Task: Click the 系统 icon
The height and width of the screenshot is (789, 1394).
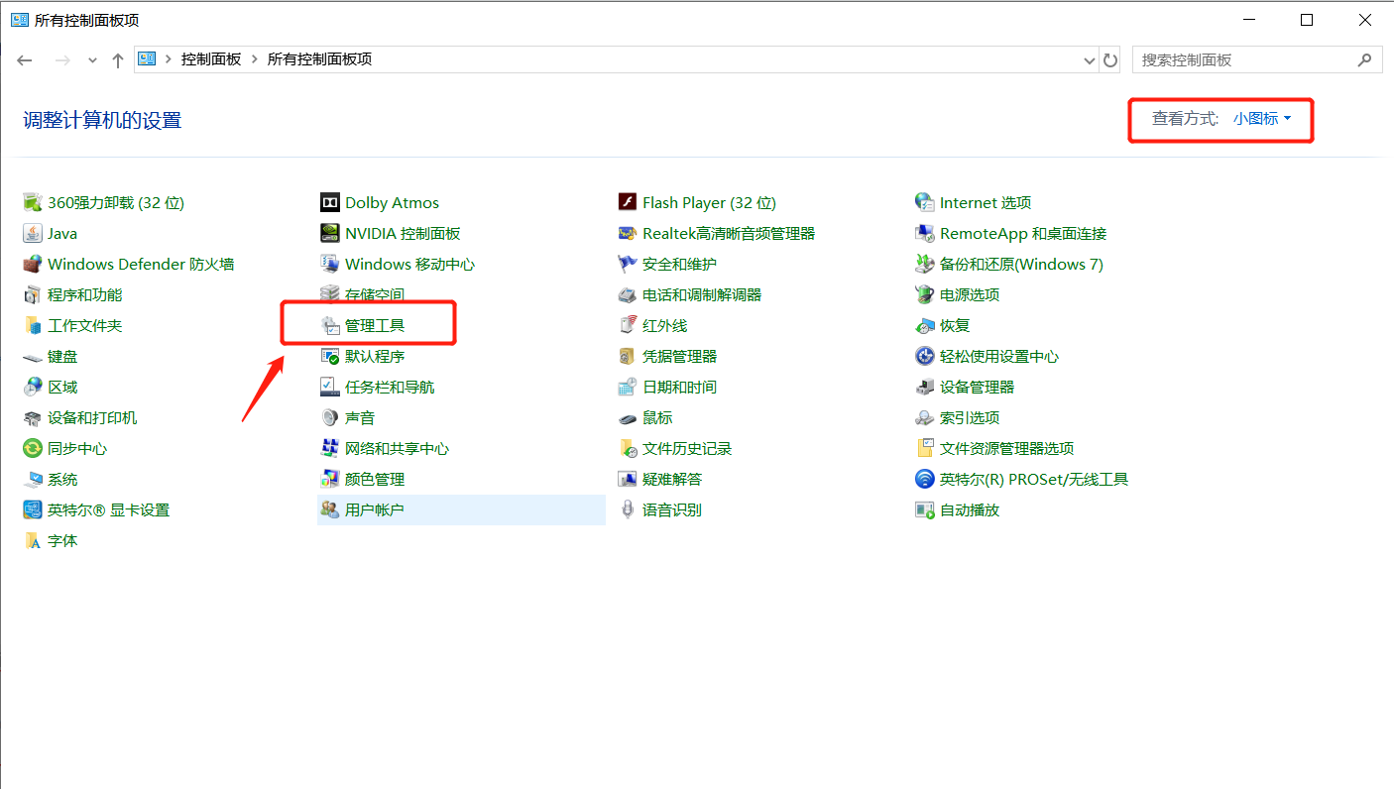Action: (x=33, y=480)
